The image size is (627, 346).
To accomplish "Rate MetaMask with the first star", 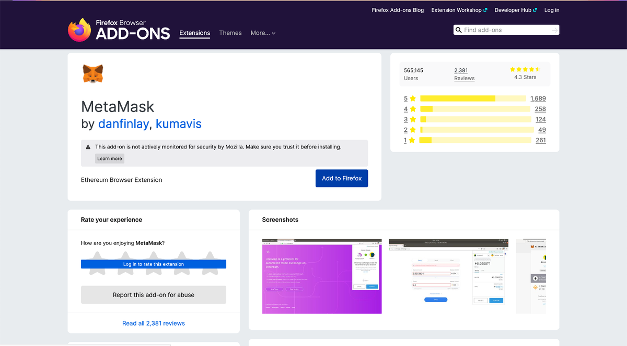I will pos(97,263).
